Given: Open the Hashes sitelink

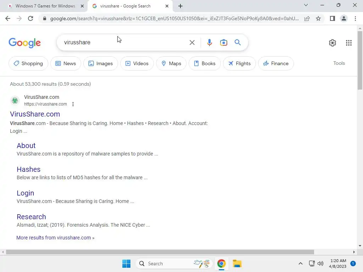Looking at the screenshot, I should pos(28,169).
